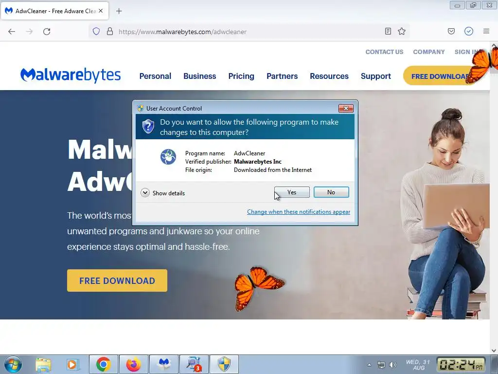Close the AdwCleaner tab
This screenshot has width=498, height=374.
101,11
